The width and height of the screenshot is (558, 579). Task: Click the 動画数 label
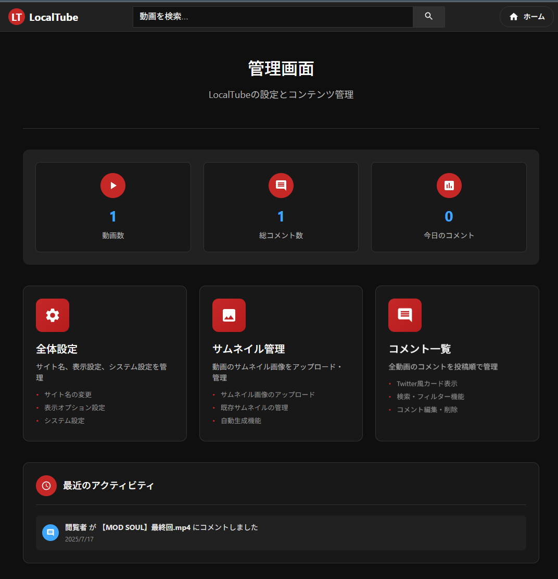pos(113,236)
